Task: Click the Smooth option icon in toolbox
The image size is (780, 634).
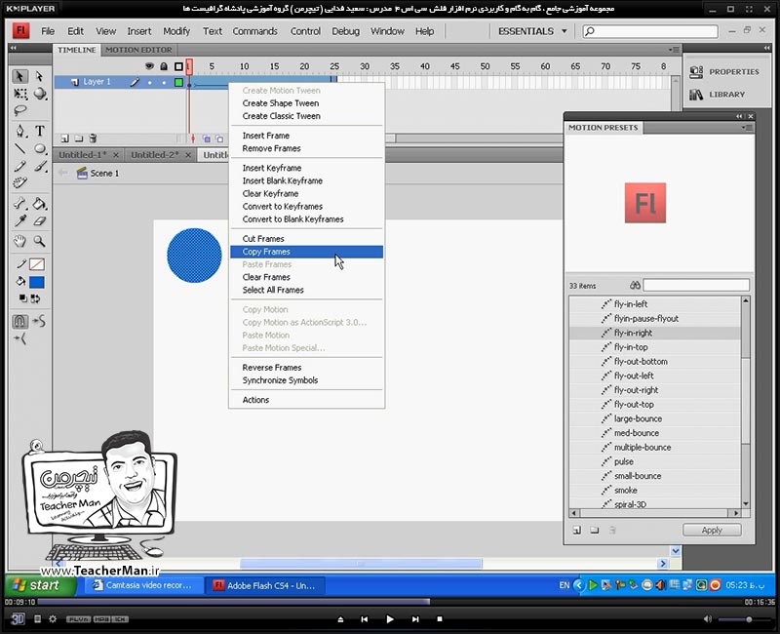Action: pos(39,321)
